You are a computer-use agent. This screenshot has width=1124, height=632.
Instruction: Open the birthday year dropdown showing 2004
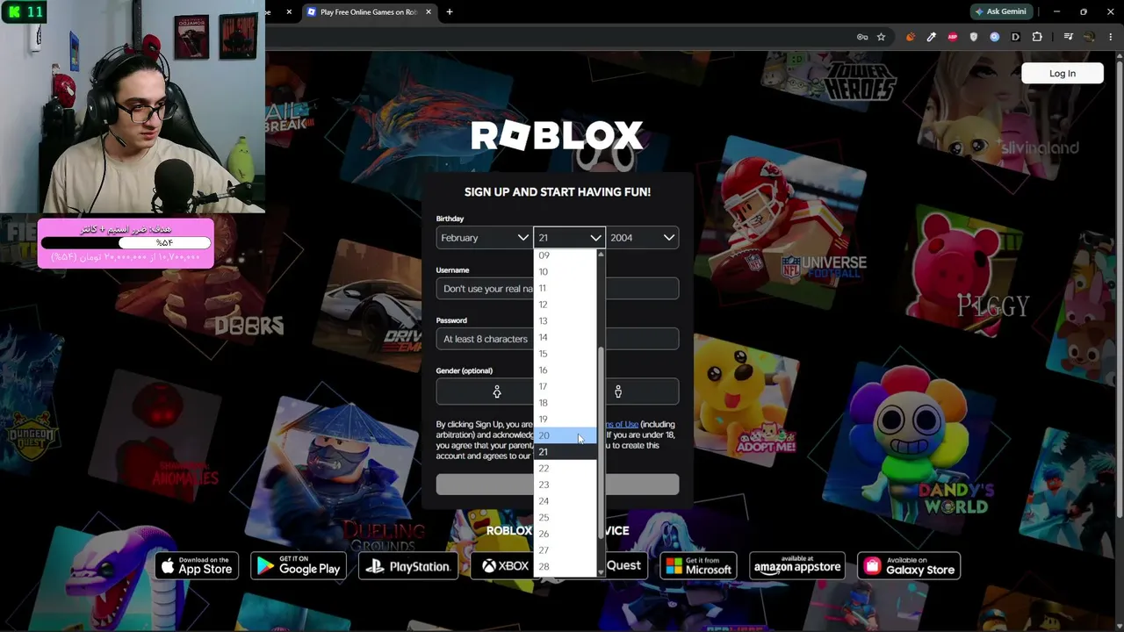643,238
